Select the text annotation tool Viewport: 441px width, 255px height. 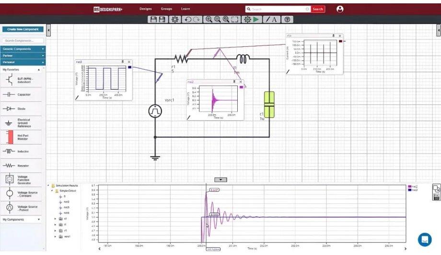tap(275, 20)
